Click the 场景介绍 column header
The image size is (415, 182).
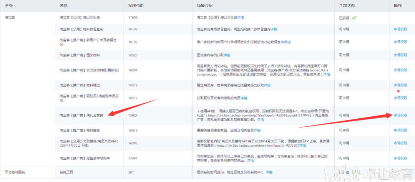204,5
